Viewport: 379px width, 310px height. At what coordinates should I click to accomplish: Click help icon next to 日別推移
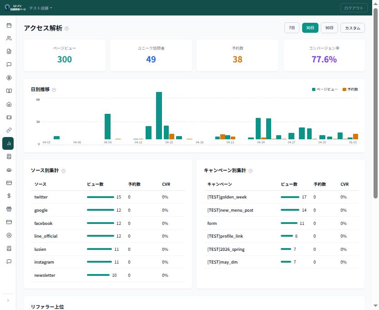(54, 90)
